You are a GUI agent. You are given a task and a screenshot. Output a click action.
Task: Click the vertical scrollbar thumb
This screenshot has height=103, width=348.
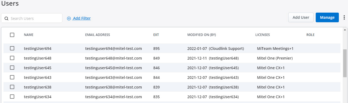pyautogui.click(x=345, y=63)
